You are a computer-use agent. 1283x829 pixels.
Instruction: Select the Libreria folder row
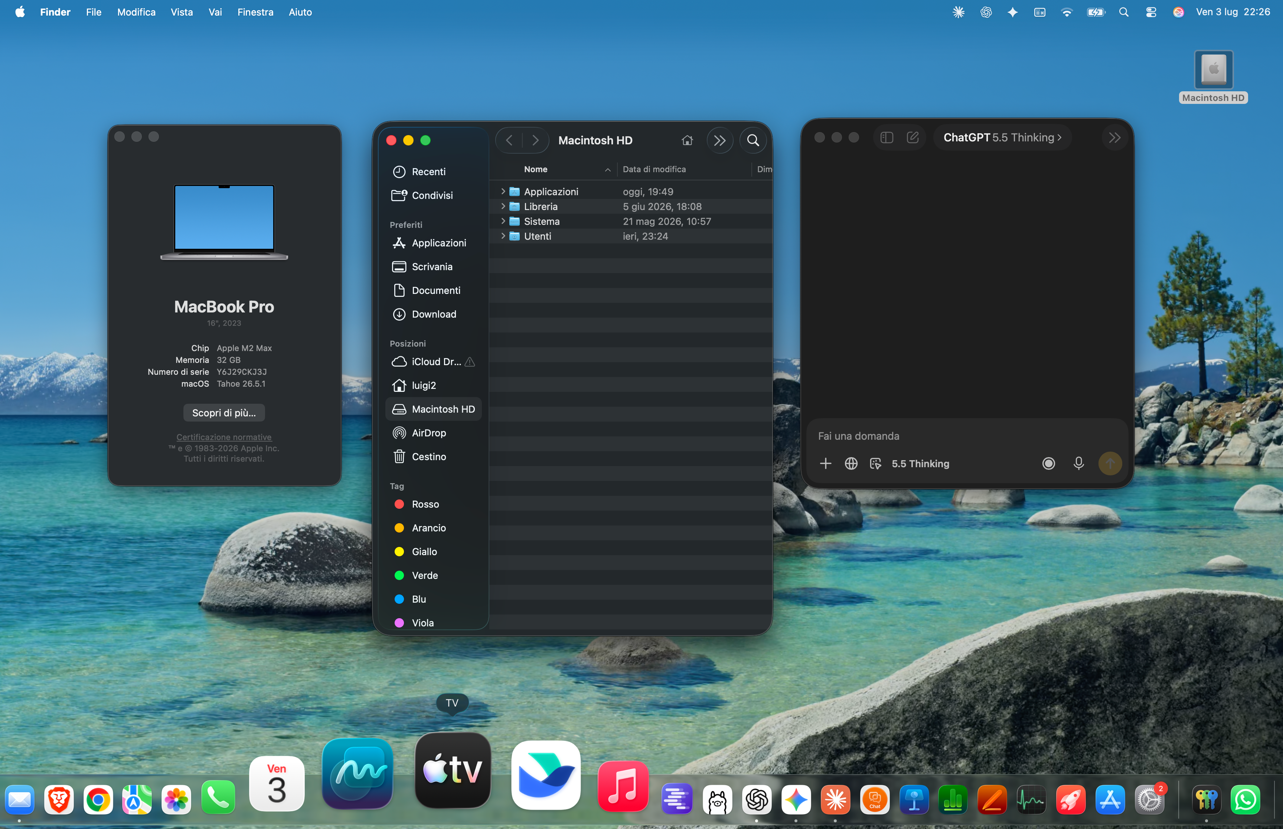click(631, 207)
